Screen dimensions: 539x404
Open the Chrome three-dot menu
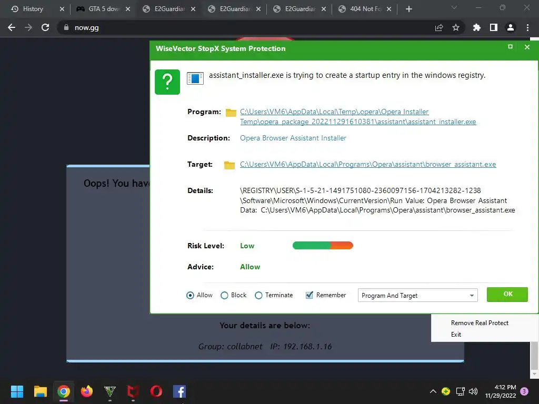coord(527,27)
